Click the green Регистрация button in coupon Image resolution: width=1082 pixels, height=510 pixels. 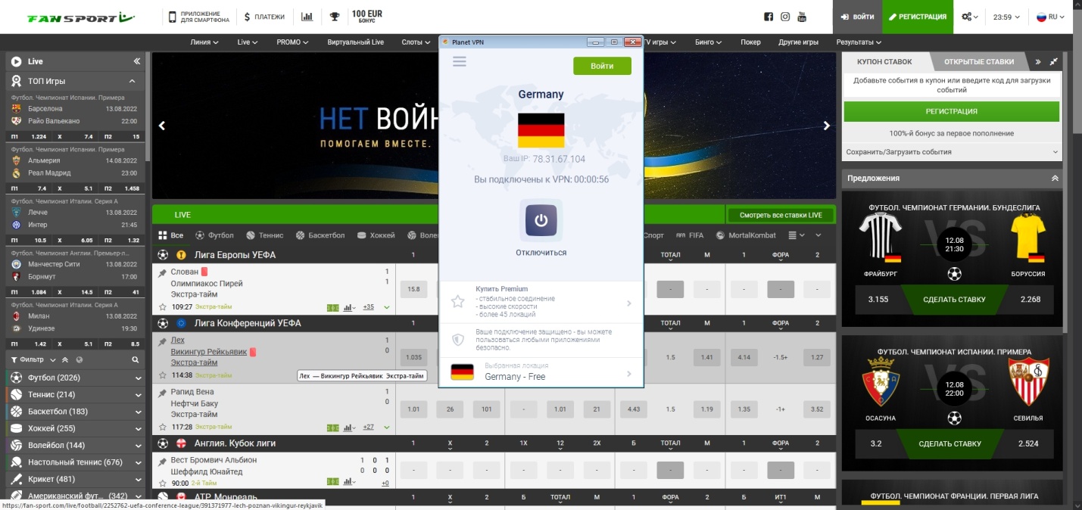click(952, 111)
